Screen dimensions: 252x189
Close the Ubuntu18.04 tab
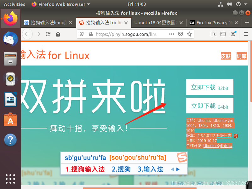[x=181, y=23]
